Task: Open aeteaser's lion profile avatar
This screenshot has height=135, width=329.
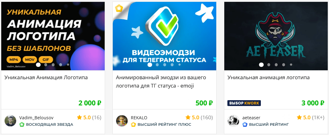Action: pyautogui.click(x=233, y=121)
